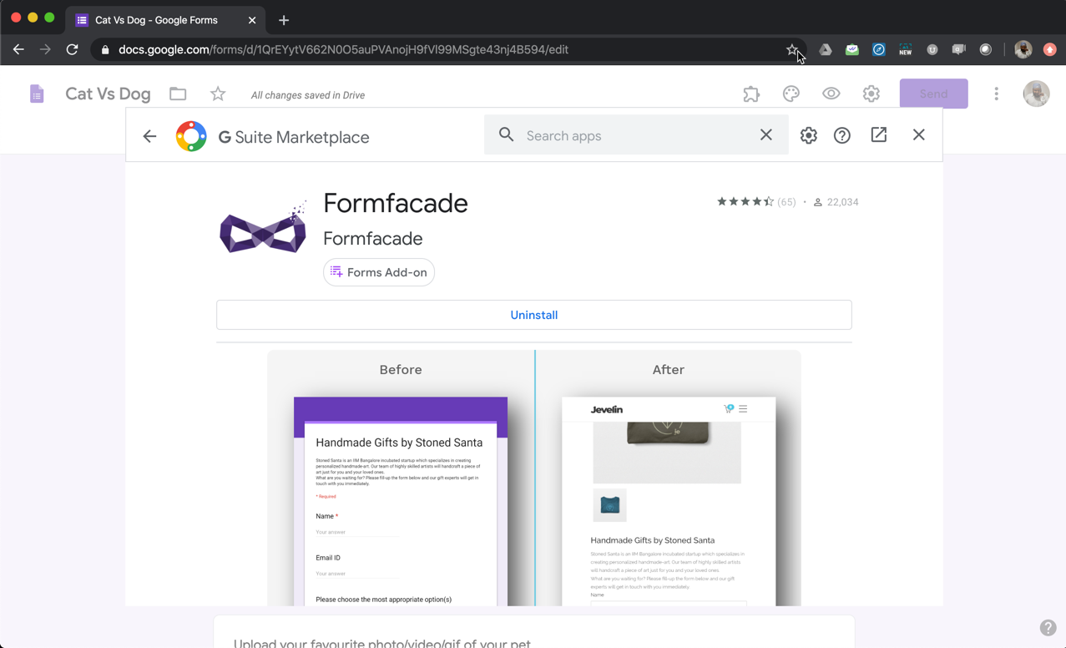Open the Add-ons puzzle piece icon
1066x648 pixels.
[x=750, y=94]
